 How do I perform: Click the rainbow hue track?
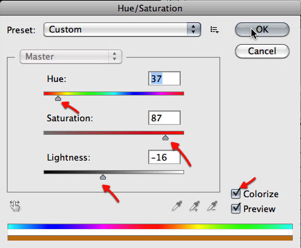(x=113, y=94)
